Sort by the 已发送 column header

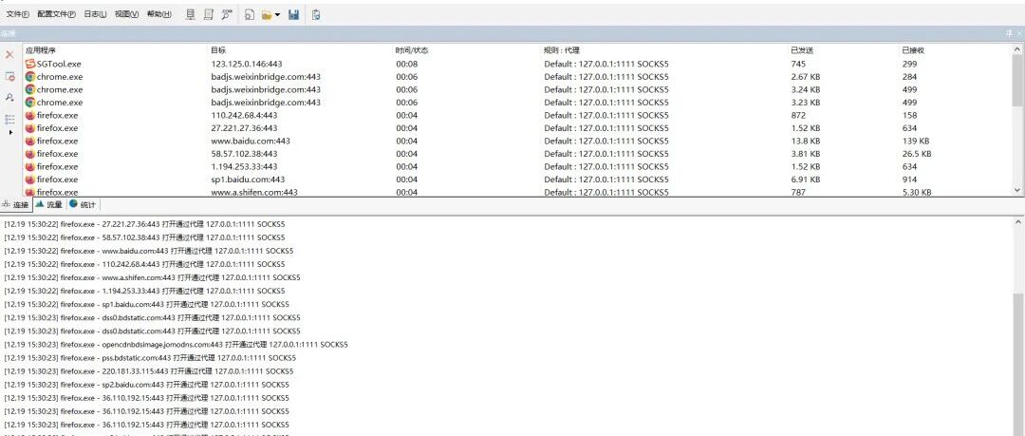[801, 50]
